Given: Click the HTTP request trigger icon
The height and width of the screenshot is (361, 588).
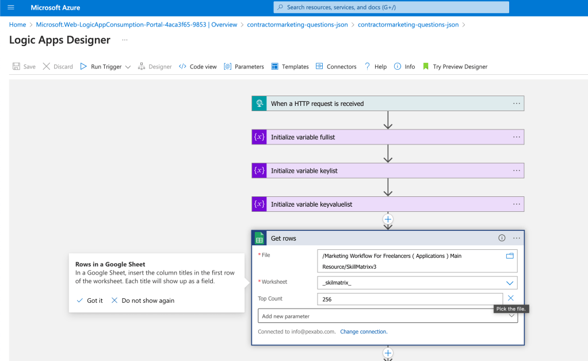Looking at the screenshot, I should [259, 104].
